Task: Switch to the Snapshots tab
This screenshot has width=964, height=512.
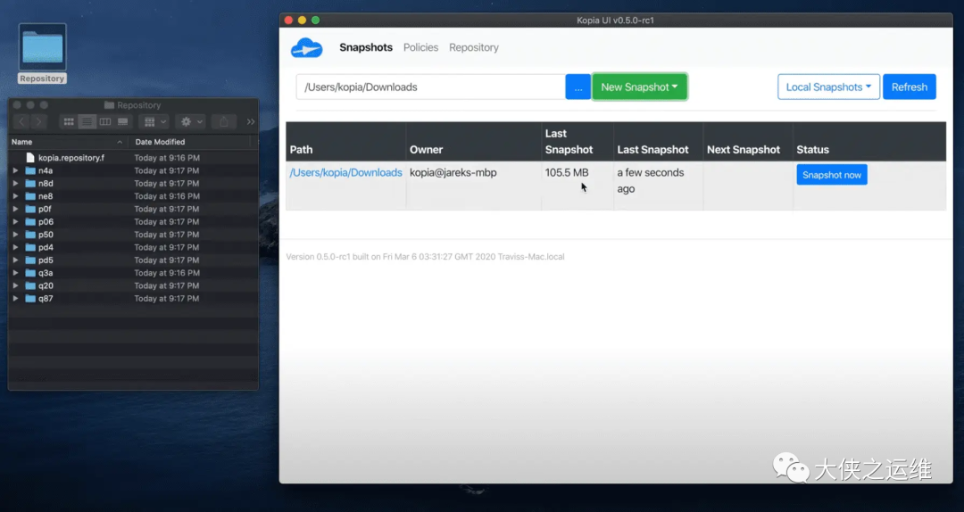Action: 366,47
